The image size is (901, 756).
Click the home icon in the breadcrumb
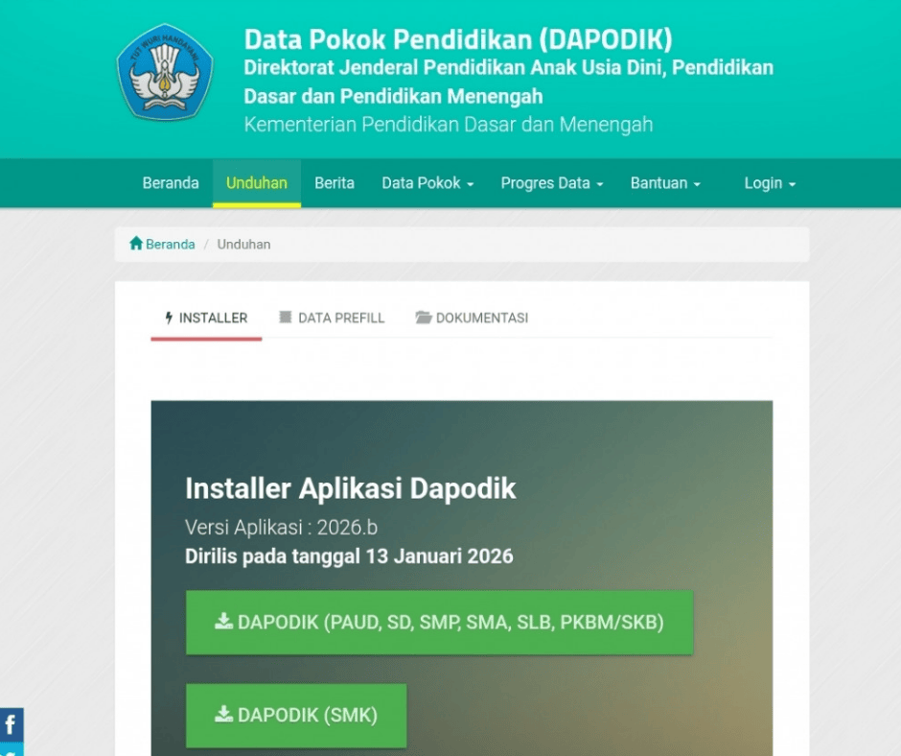click(136, 244)
